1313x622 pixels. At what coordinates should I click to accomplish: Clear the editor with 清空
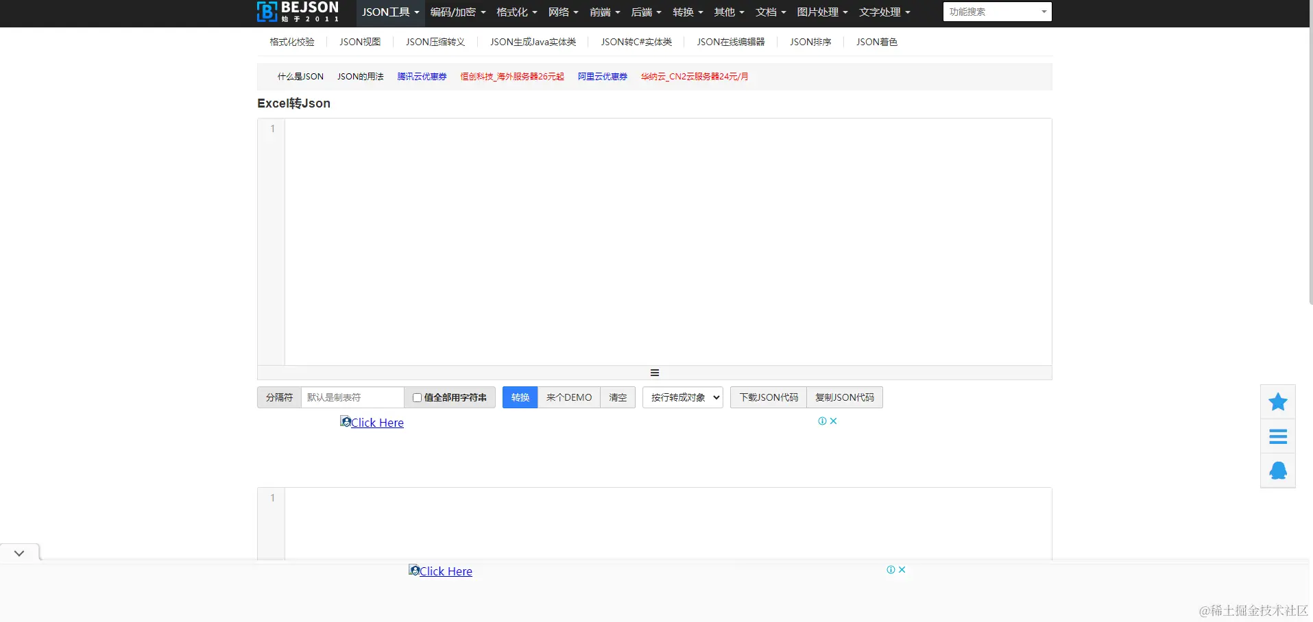(618, 397)
